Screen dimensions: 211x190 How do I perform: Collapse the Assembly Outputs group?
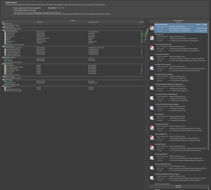tap(2, 46)
